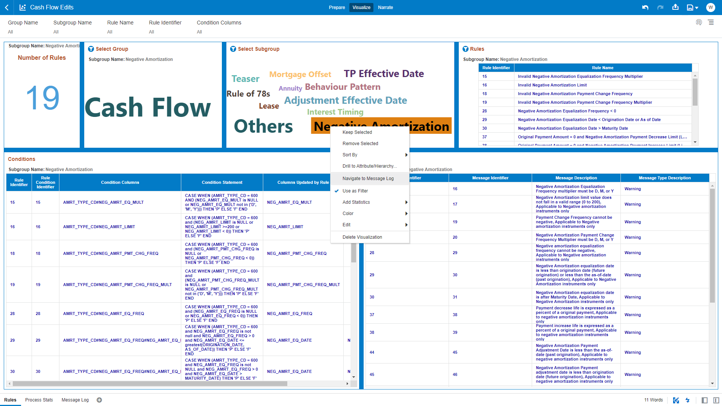Click the Conditions table horizontal scrollbar

(x=150, y=384)
